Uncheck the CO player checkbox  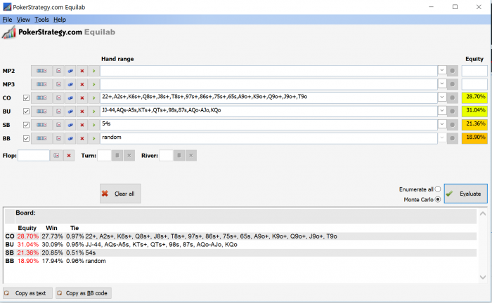[27, 98]
